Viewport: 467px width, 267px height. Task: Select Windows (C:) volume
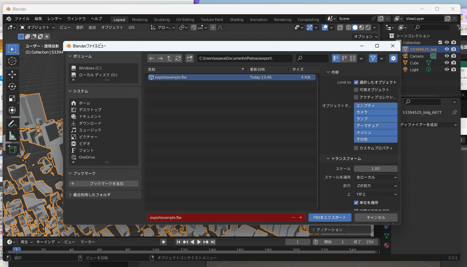90,68
